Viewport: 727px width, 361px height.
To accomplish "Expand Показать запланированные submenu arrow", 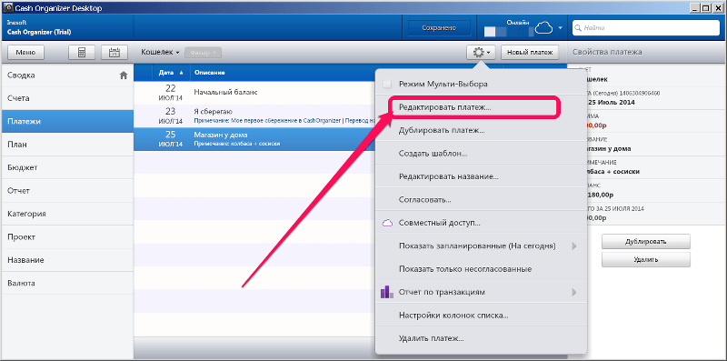I will (574, 246).
